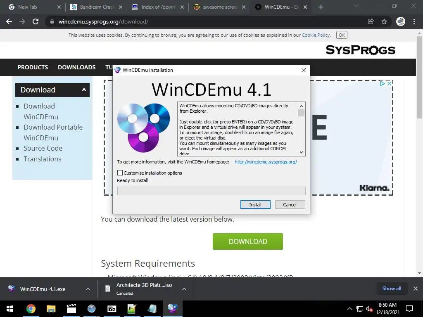View site info via lock icon

(52, 21)
